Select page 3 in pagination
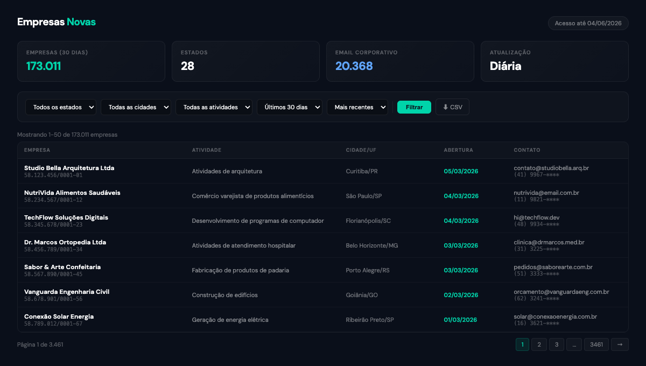 tap(556, 344)
